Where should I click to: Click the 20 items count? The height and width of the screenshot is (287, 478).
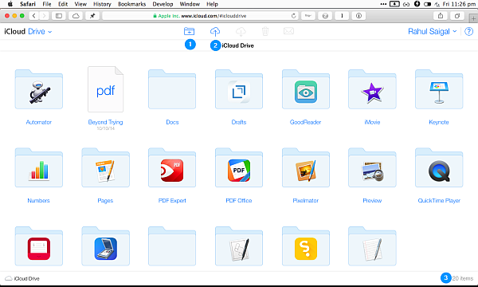(x=462, y=278)
